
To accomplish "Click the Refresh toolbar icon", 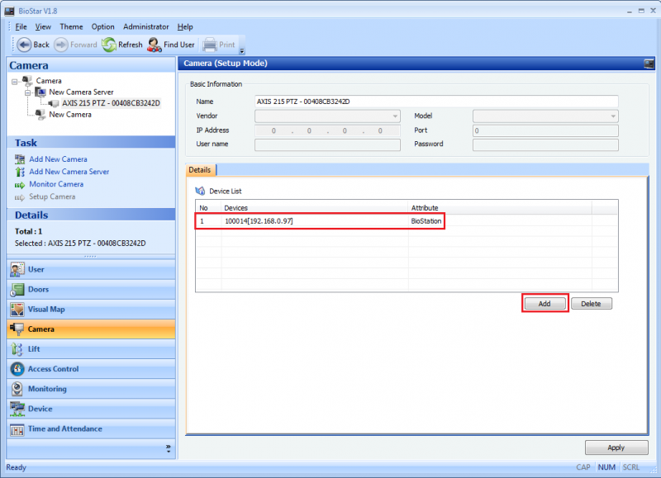I will 109,45.
